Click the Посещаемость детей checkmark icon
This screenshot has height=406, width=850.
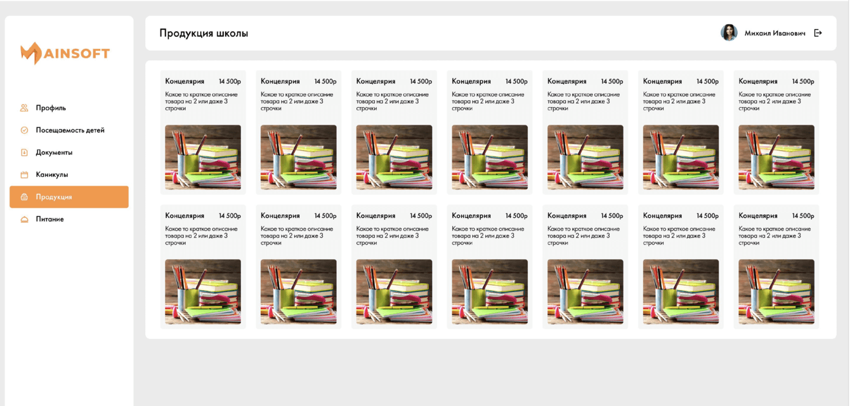point(24,130)
